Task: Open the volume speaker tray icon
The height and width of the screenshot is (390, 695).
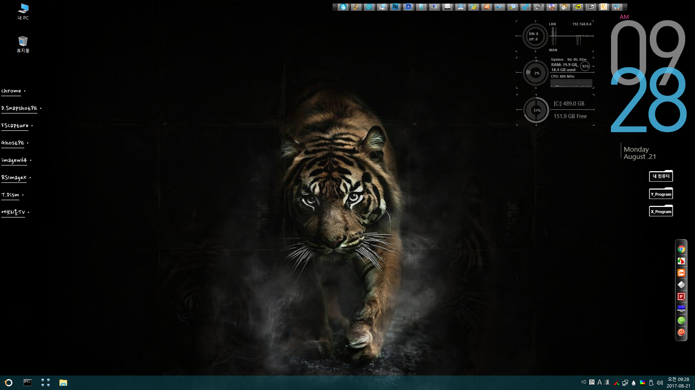Action: click(660, 383)
